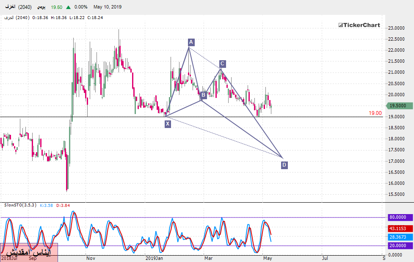Screen dimensions: 414x262
Task: Click the 2019Jan label on time axis
Action: click(154, 257)
